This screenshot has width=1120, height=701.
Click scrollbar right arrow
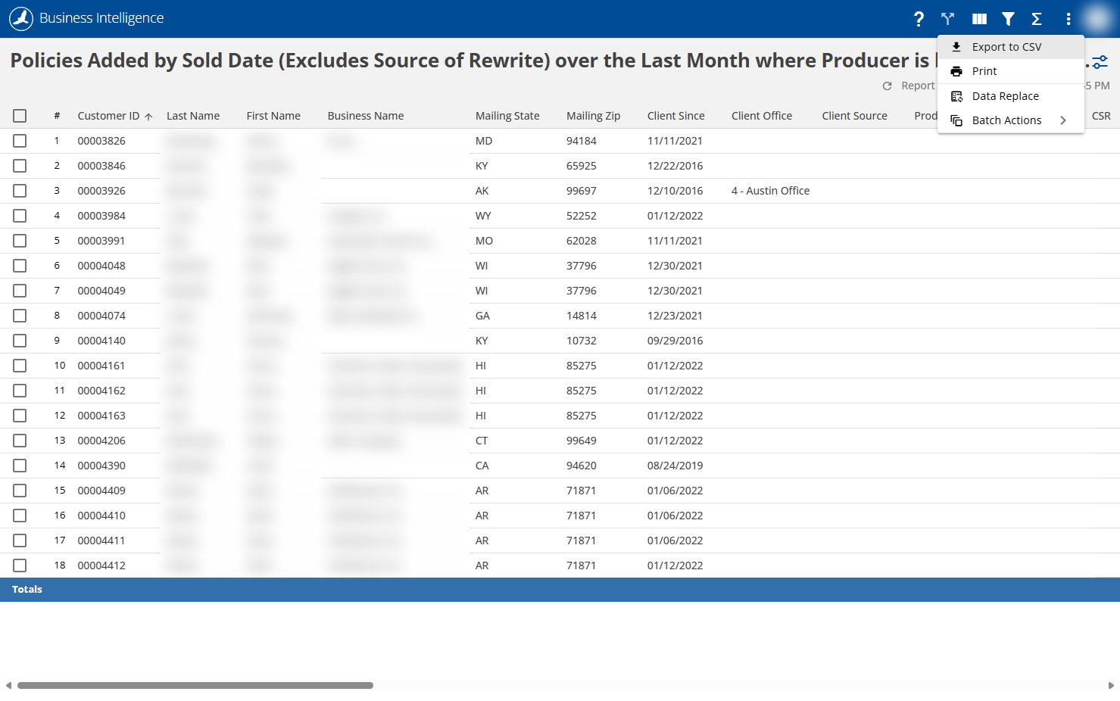(1111, 685)
